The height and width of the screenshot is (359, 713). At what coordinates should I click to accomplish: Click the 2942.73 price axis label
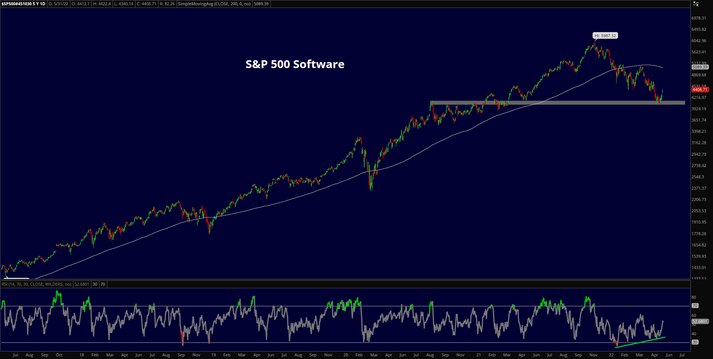tap(699, 154)
